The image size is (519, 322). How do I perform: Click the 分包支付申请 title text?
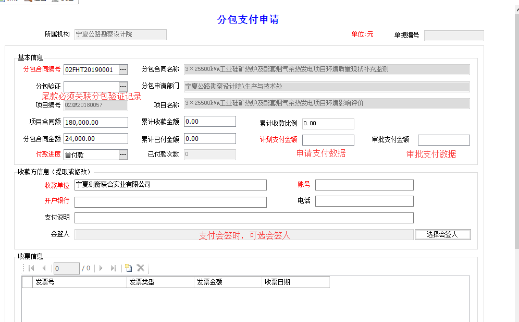pyautogui.click(x=248, y=19)
